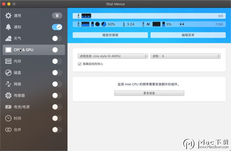The height and width of the screenshot is (151, 231).
Task: Choose the CPU single bar meter left of the circle
Action: (x=92, y=24)
